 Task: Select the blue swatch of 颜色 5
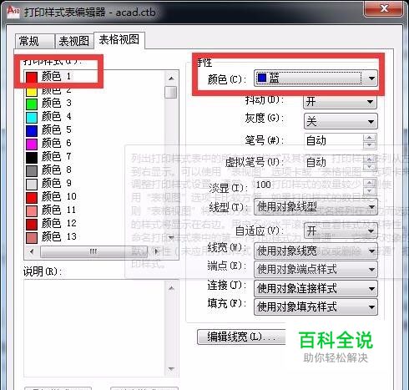pos(32,130)
